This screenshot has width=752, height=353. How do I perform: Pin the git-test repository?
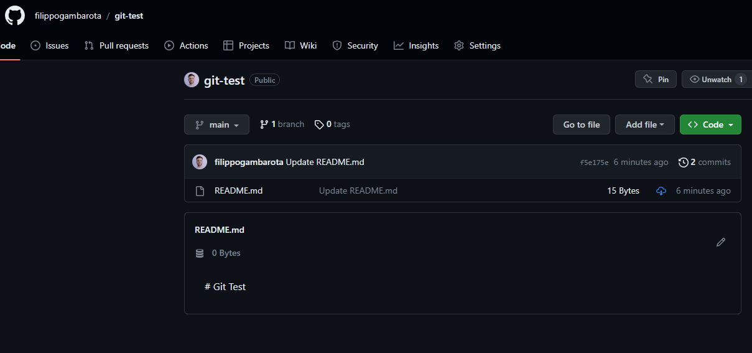[656, 80]
